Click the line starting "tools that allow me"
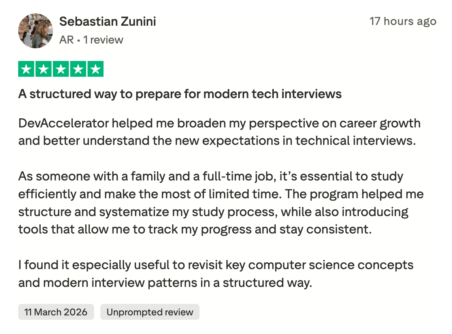The height and width of the screenshot is (334, 452). (x=195, y=229)
